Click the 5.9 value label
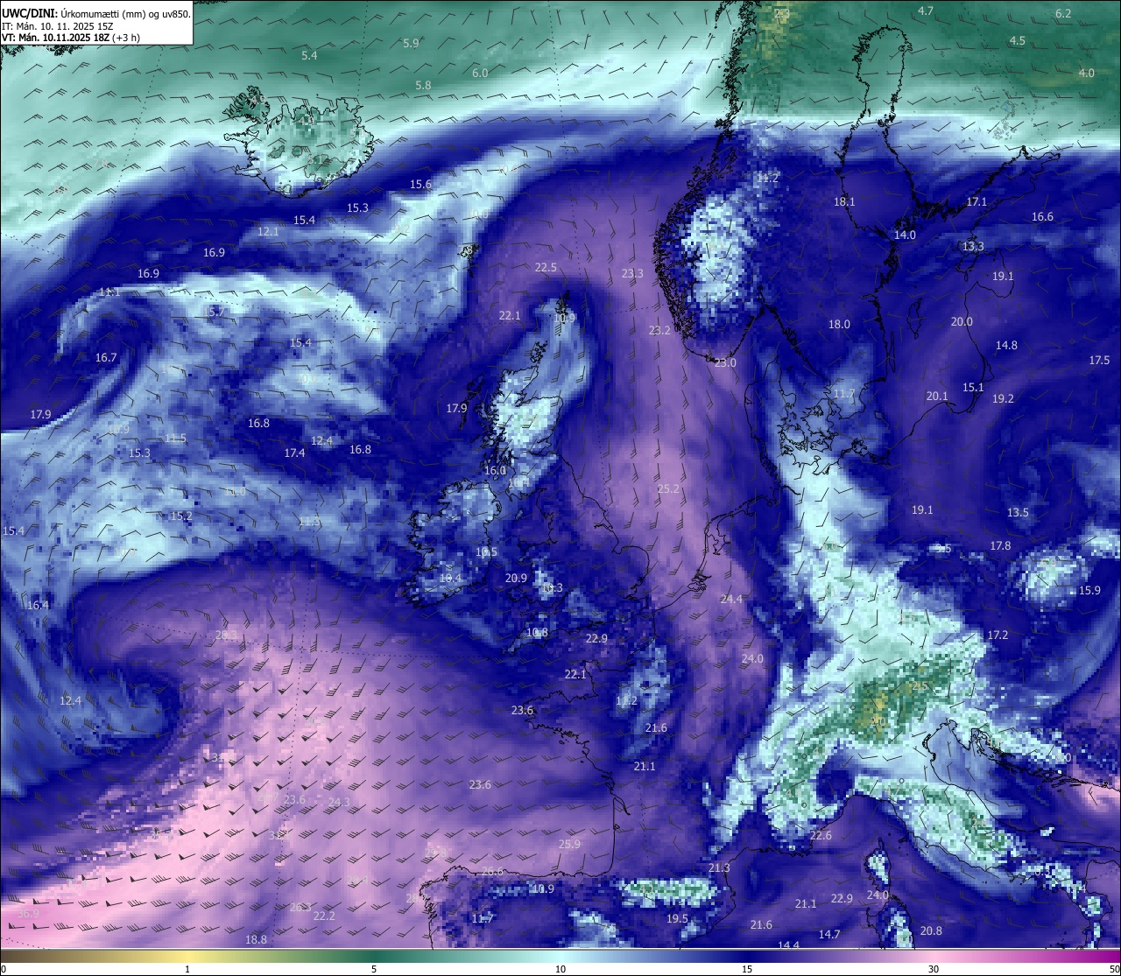 click(411, 43)
